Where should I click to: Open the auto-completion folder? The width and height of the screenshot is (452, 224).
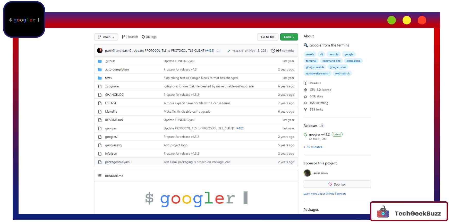(117, 69)
